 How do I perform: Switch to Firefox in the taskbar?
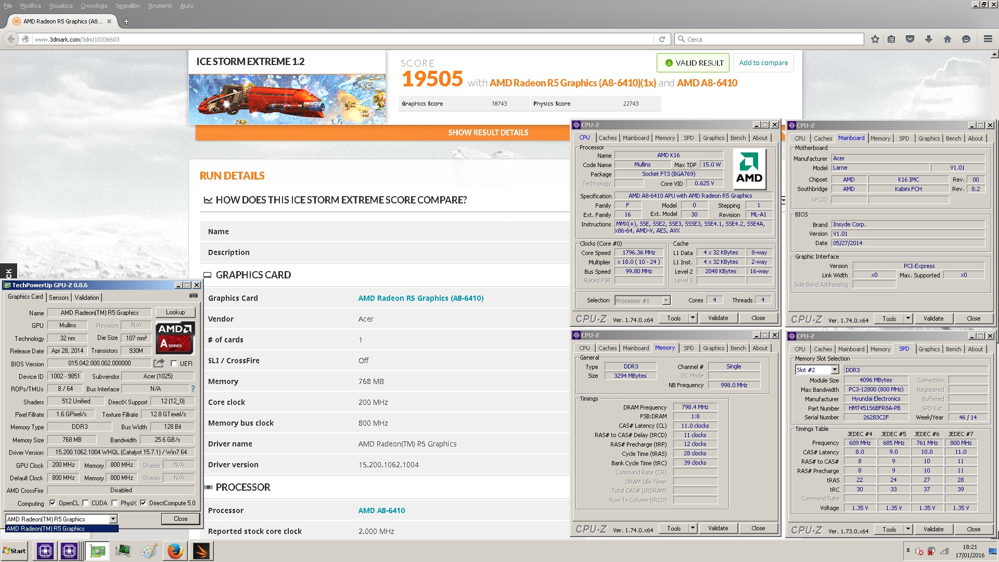175,551
